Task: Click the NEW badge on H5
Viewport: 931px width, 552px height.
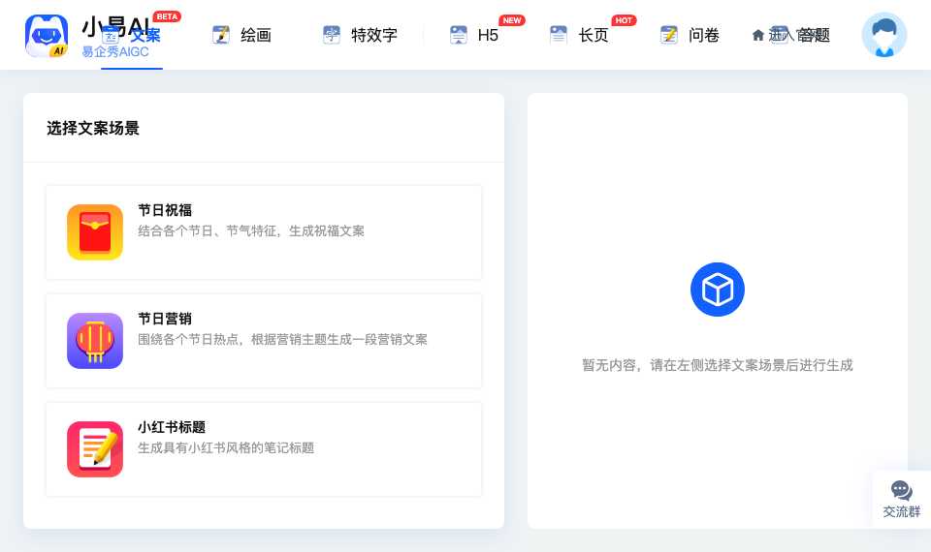Action: (512, 20)
